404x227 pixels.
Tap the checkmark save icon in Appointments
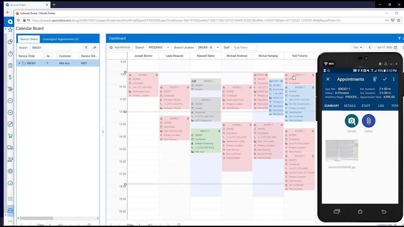click(385, 79)
